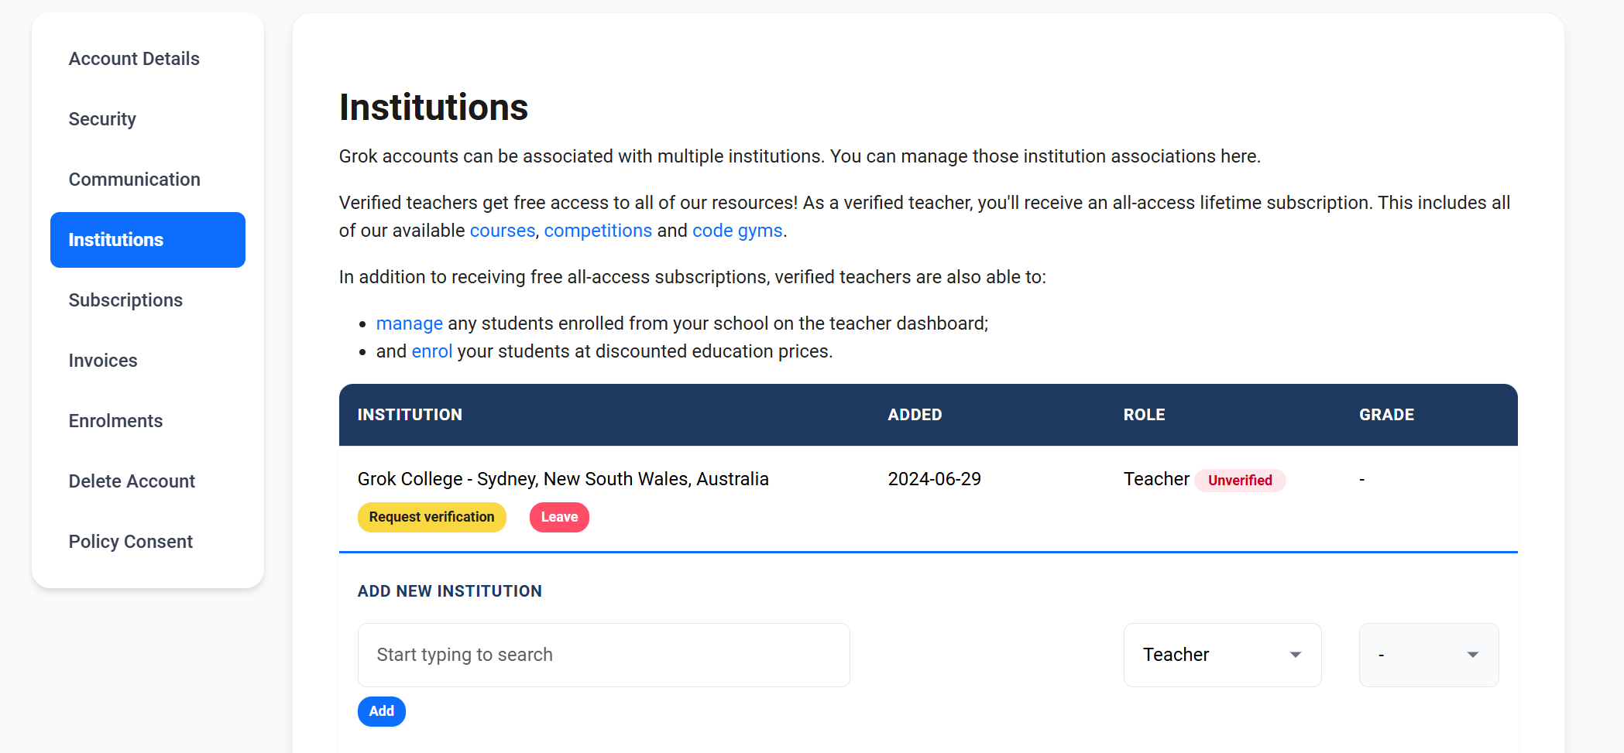Click the manage students link
1624x753 pixels.
[409, 323]
